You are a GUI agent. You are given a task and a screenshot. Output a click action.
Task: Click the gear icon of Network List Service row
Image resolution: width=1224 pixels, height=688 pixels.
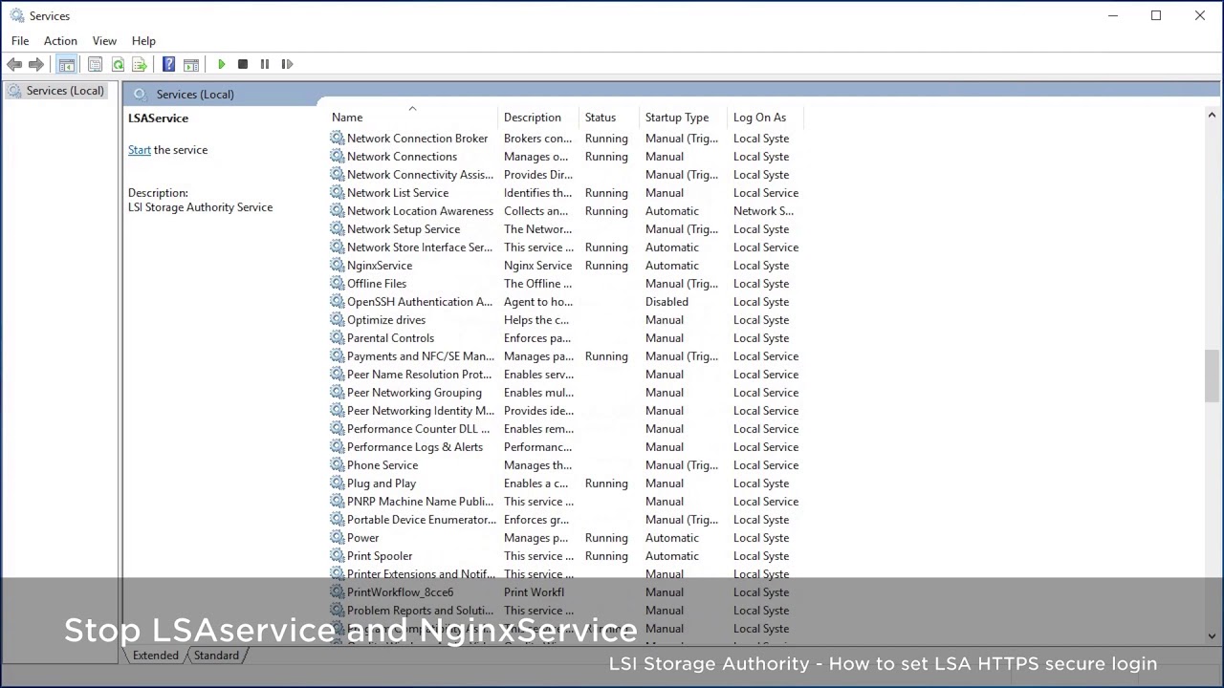click(x=337, y=193)
